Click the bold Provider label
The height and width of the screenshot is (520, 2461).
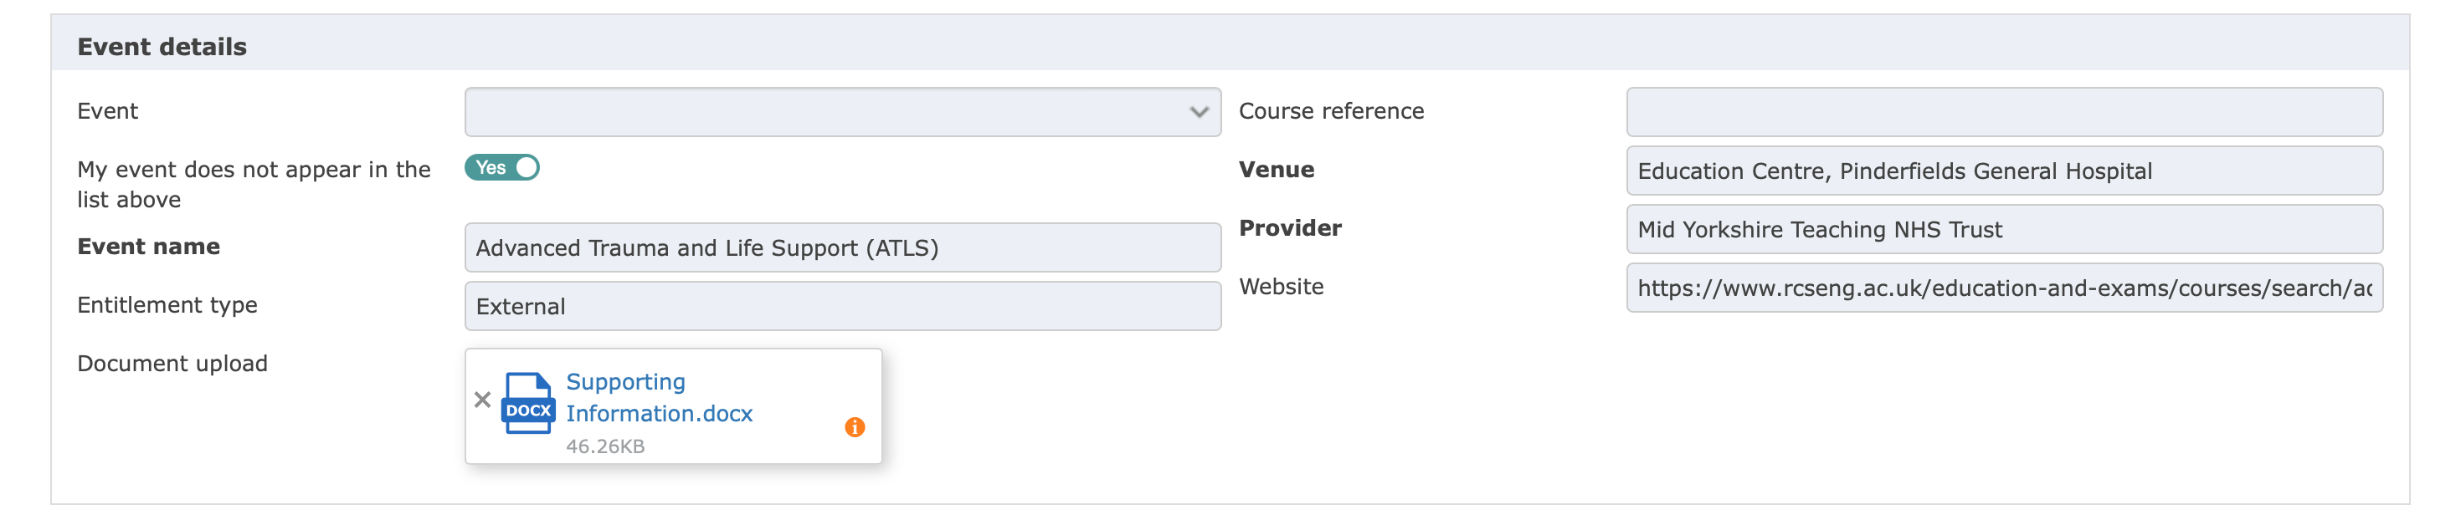point(1290,228)
